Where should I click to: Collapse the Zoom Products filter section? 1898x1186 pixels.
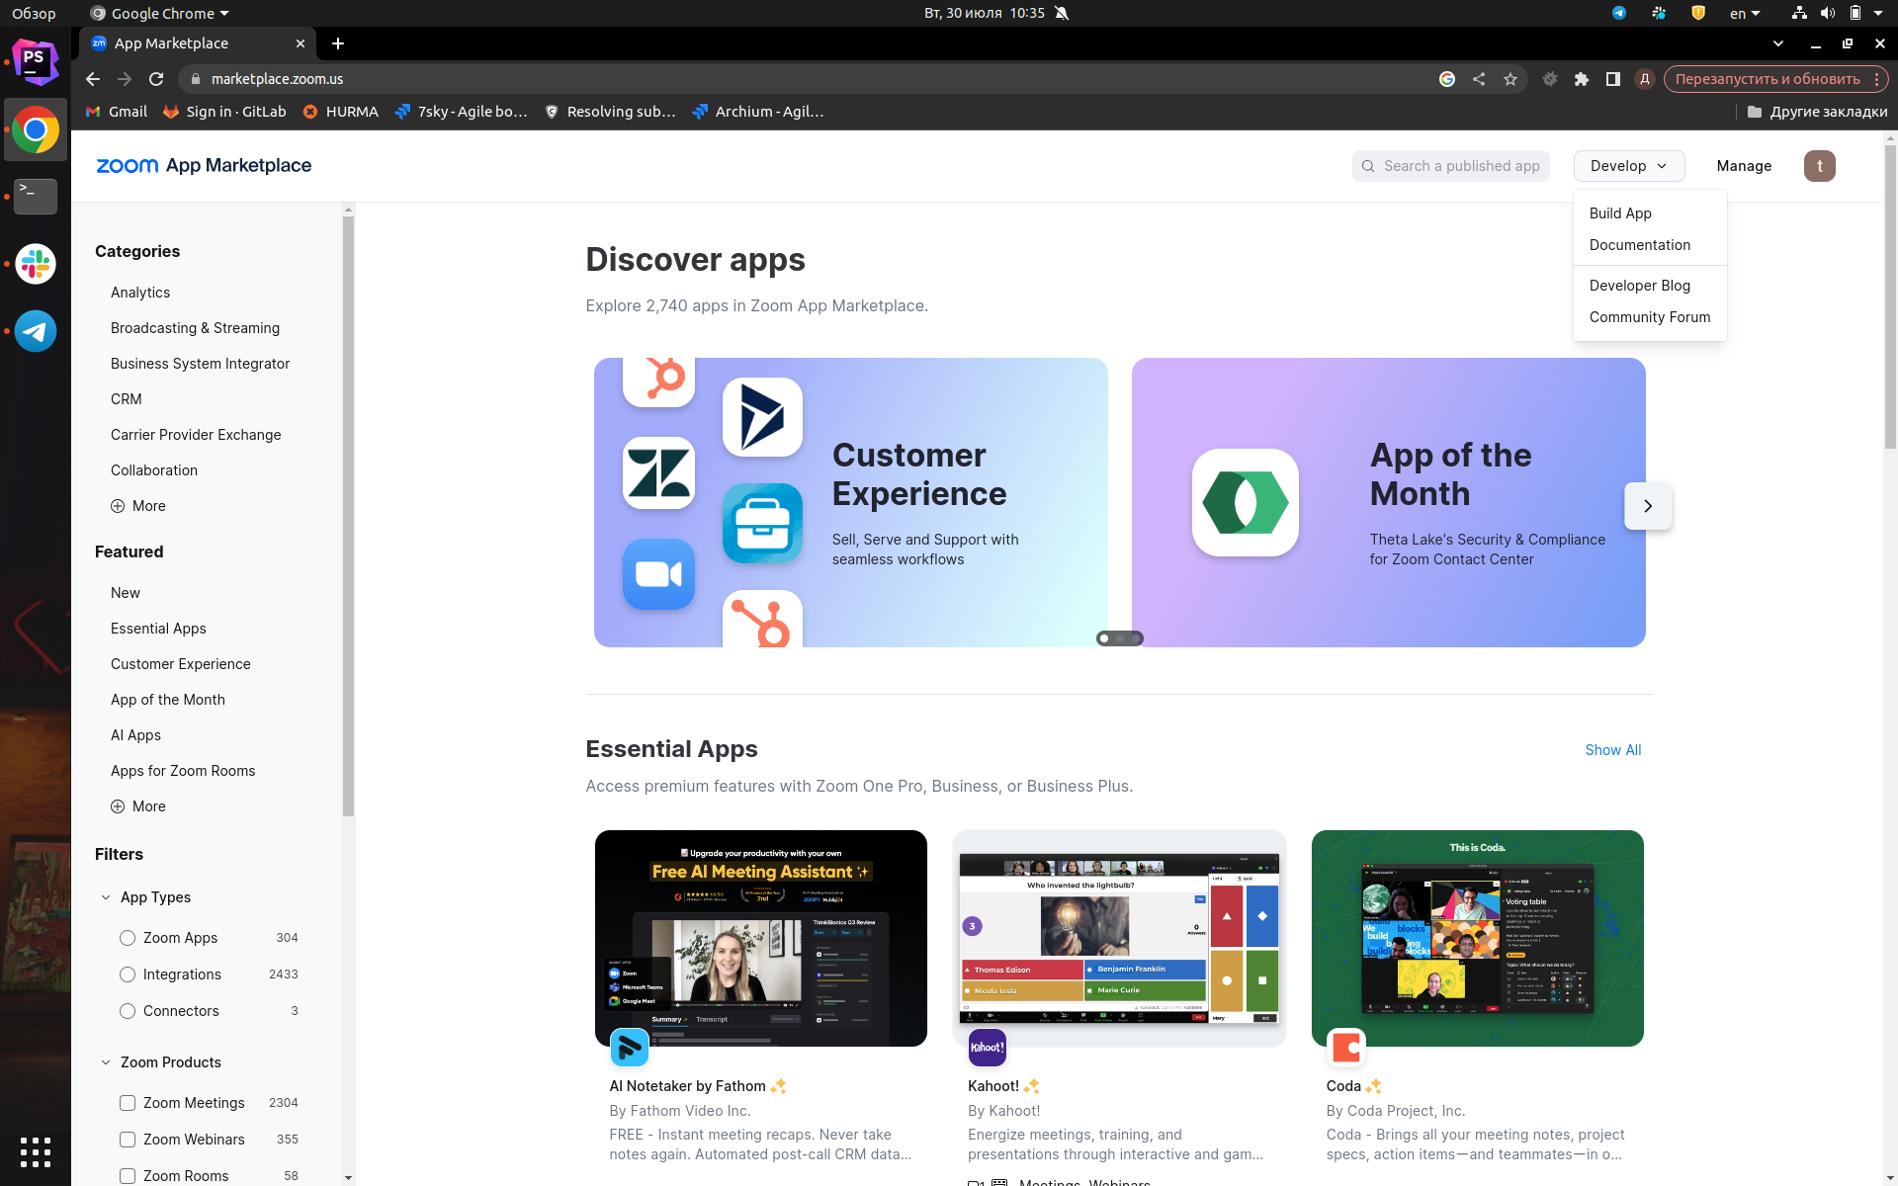(106, 1062)
